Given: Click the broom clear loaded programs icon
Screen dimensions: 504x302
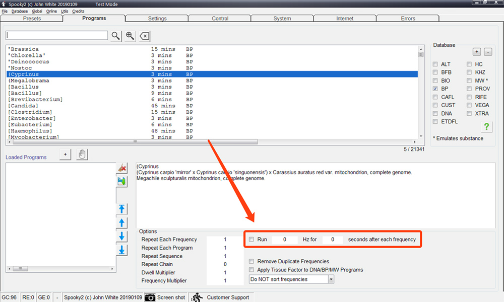Looking at the screenshot, I should click(x=121, y=168).
